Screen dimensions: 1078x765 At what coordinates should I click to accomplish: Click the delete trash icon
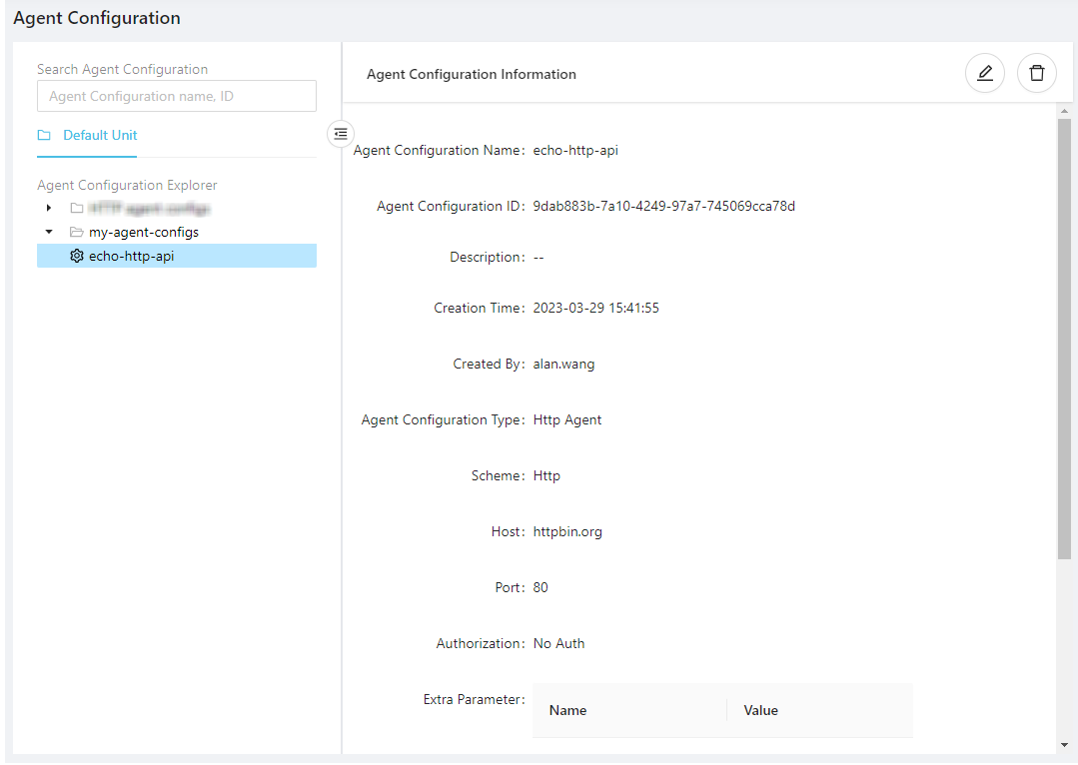click(x=1036, y=73)
